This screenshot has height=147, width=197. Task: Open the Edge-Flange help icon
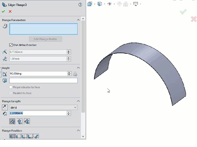point(80,5)
